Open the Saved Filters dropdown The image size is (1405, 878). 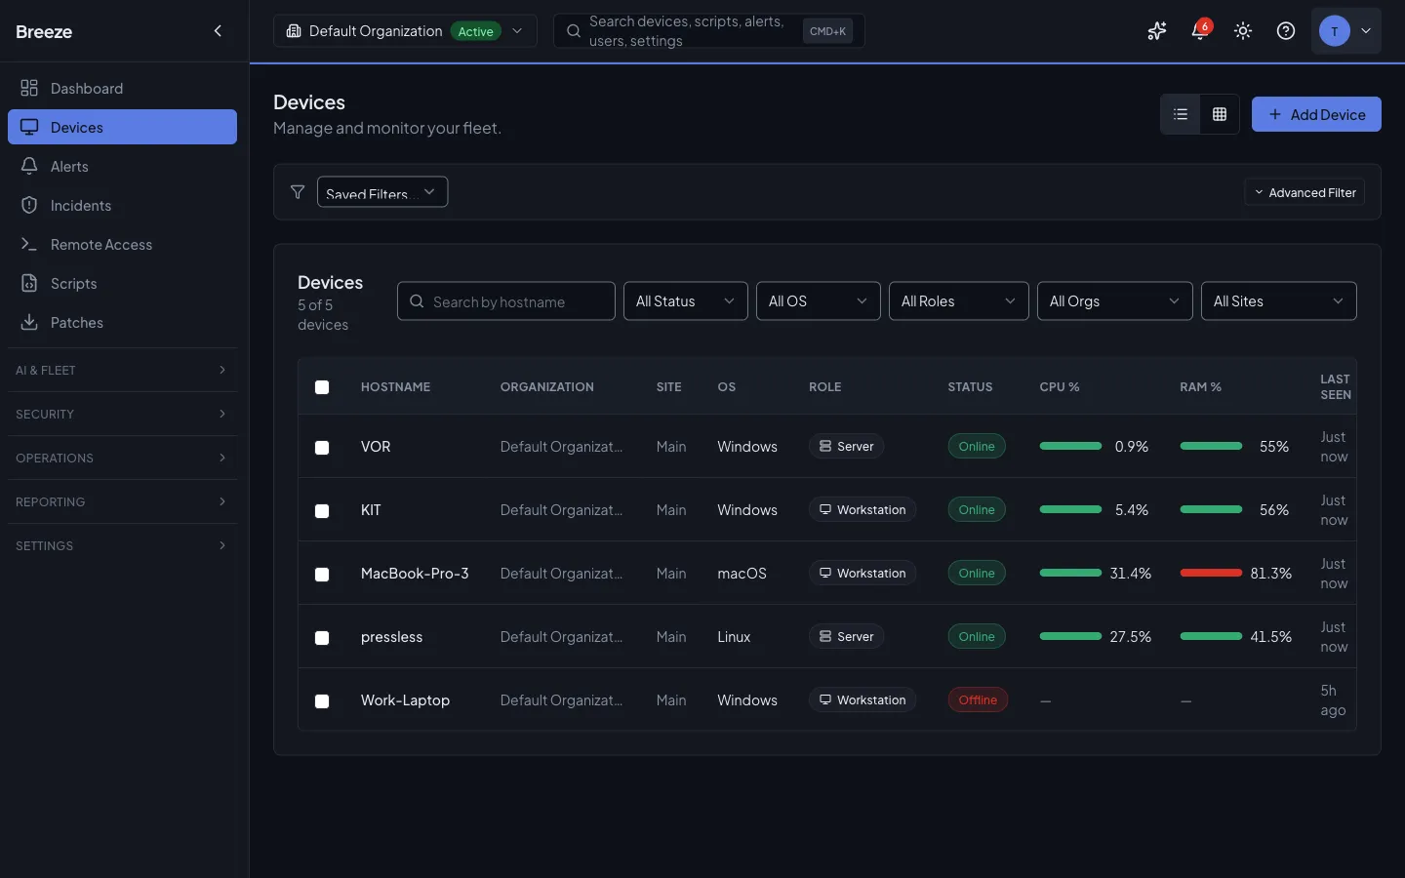(x=381, y=192)
